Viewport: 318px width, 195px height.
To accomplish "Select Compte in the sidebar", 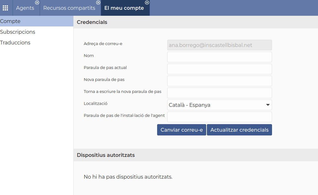I will pyautogui.click(x=10, y=21).
